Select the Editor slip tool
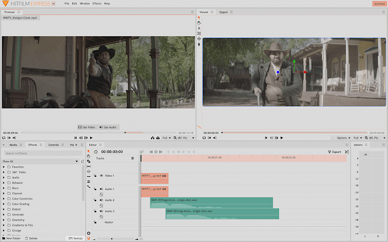Viewport: 388px width, 242px height. point(89,166)
